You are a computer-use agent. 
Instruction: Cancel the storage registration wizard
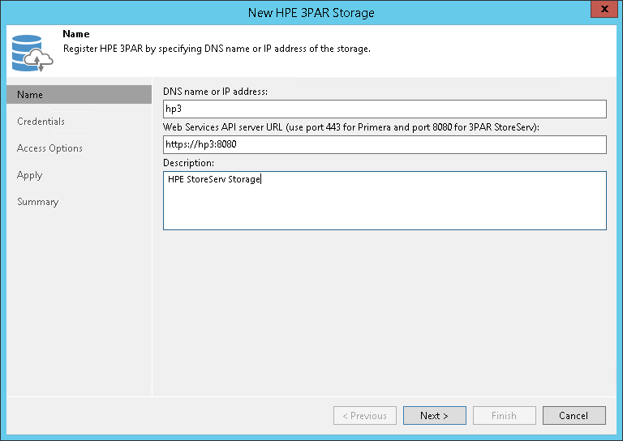tap(574, 416)
